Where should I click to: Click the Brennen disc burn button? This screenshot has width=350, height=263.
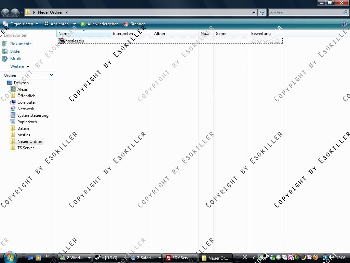point(135,24)
